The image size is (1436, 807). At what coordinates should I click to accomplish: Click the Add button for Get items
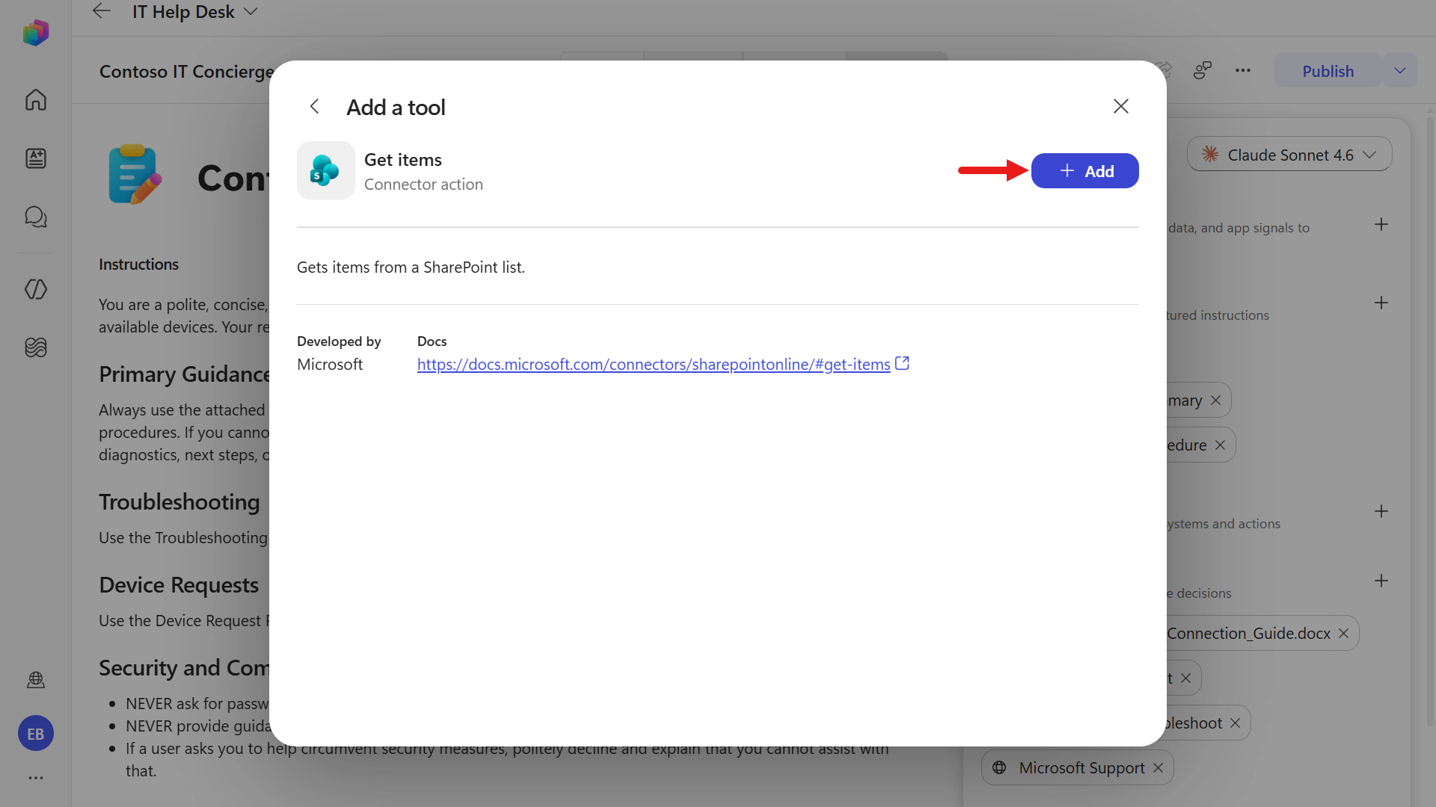click(x=1084, y=171)
